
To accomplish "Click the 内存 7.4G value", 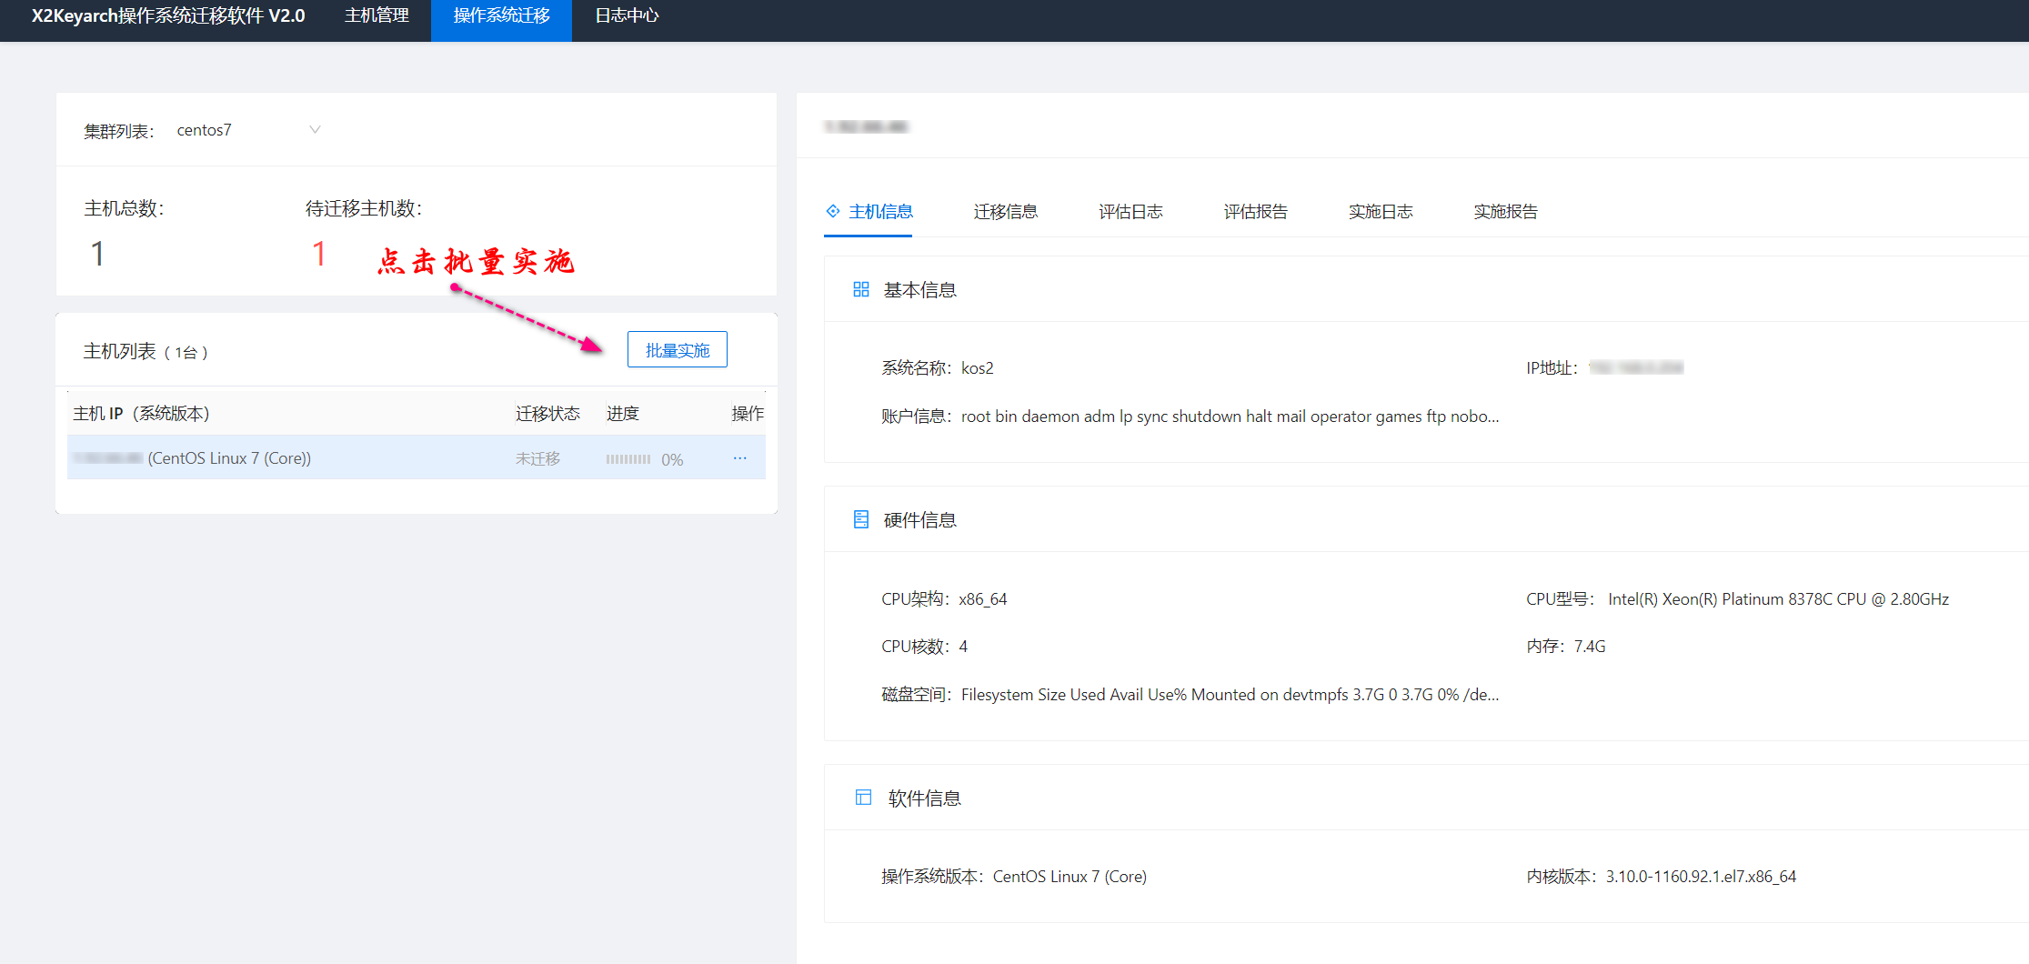I will point(1590,647).
